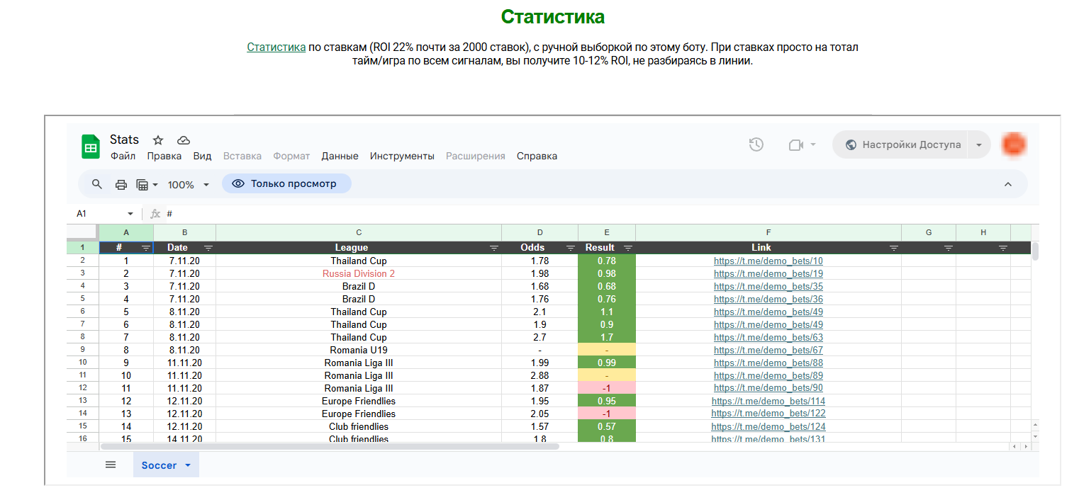Open the Вид menu
Screen dimensions: 1079x495
[x=202, y=156]
